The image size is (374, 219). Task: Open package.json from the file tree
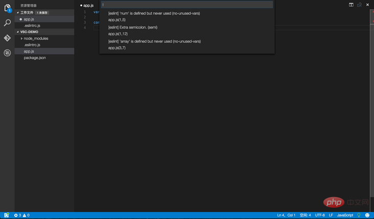[x=35, y=58]
